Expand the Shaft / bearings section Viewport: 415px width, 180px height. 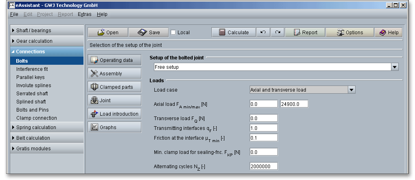tap(47, 31)
